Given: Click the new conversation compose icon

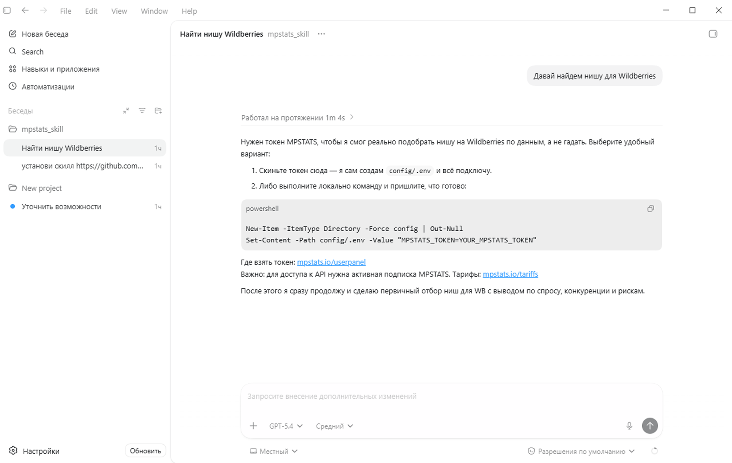Looking at the screenshot, I should pyautogui.click(x=12, y=34).
